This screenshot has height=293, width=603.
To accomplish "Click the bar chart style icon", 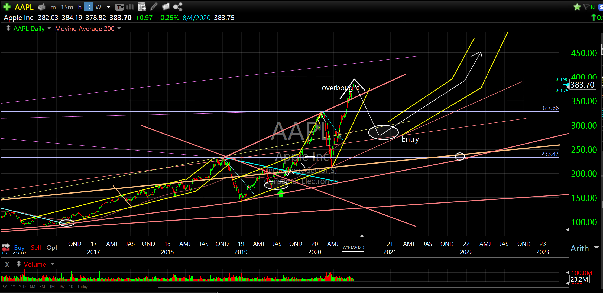I will (x=130, y=7).
